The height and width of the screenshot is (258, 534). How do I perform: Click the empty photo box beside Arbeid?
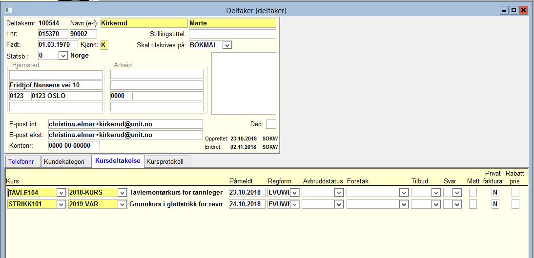pyautogui.click(x=244, y=83)
